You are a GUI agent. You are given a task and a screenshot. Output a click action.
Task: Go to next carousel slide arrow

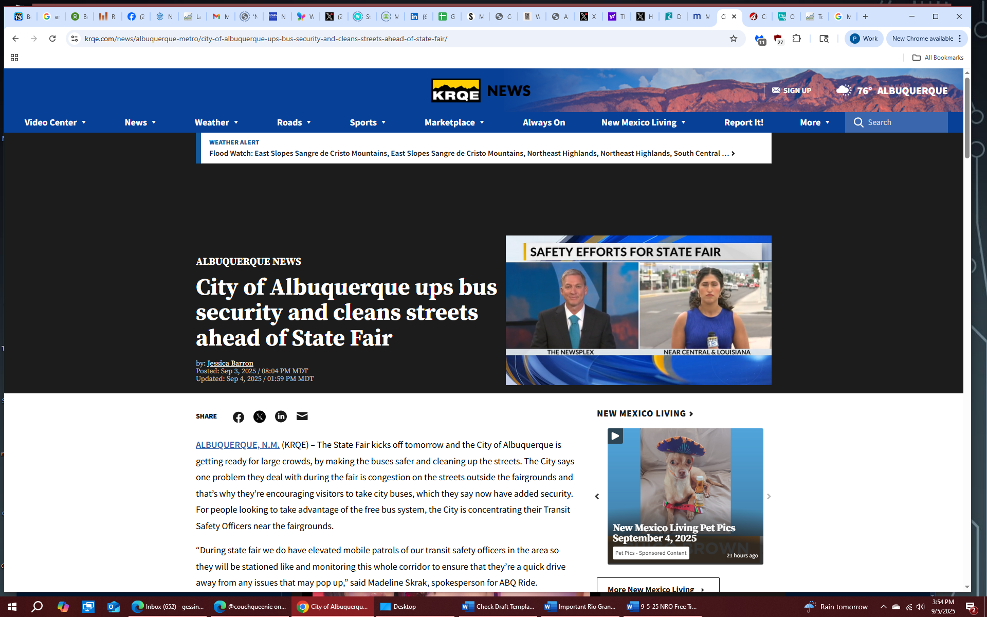[x=769, y=497]
